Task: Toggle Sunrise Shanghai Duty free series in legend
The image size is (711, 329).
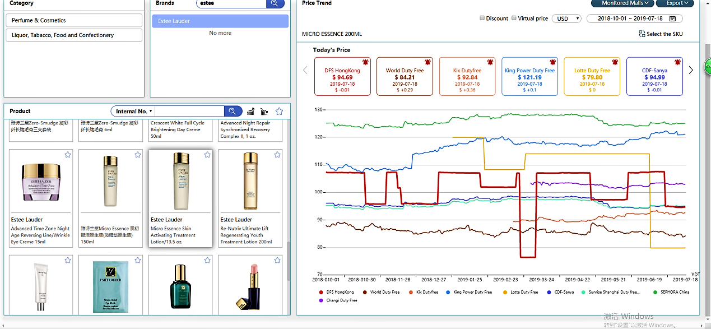Action: tap(610, 292)
